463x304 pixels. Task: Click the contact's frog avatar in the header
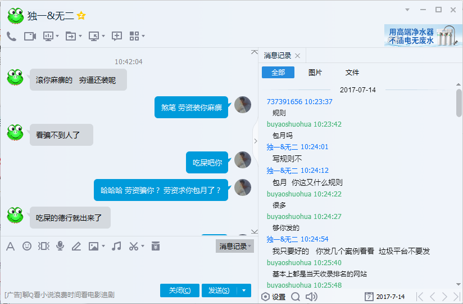pos(16,16)
